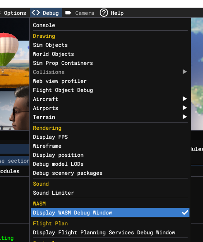Expand the Aircraft submenu arrow
The height and width of the screenshot is (242, 203).
(x=185, y=99)
